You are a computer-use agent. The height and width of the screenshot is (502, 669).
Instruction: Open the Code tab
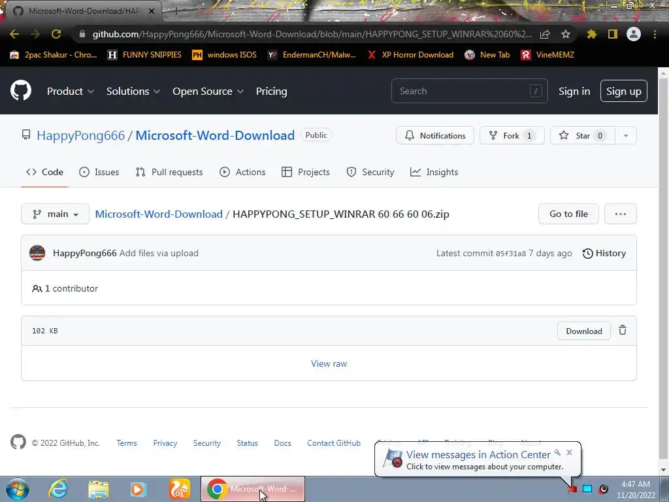tap(44, 172)
